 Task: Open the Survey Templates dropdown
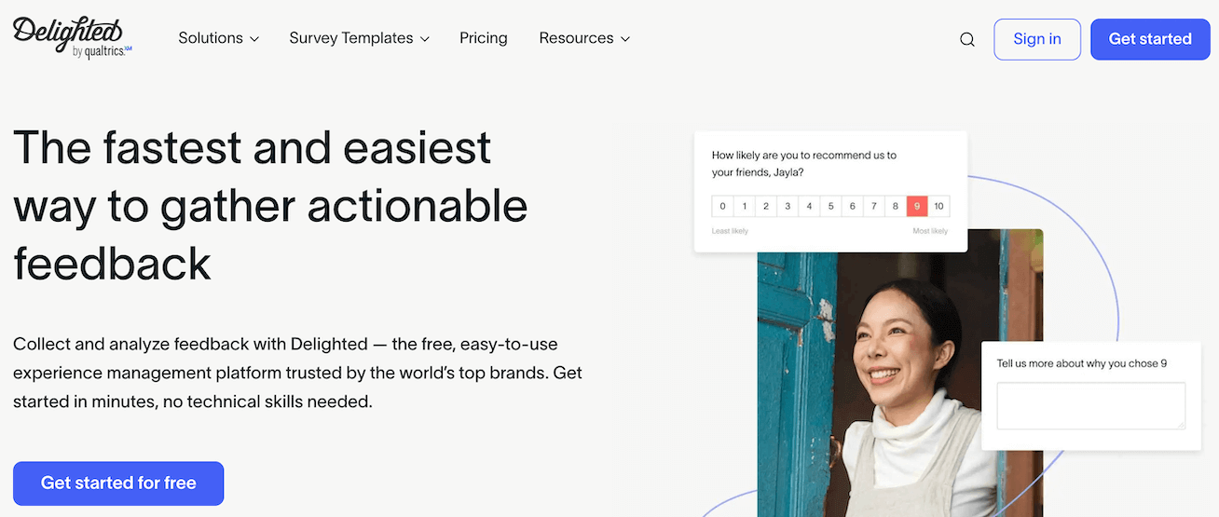359,38
